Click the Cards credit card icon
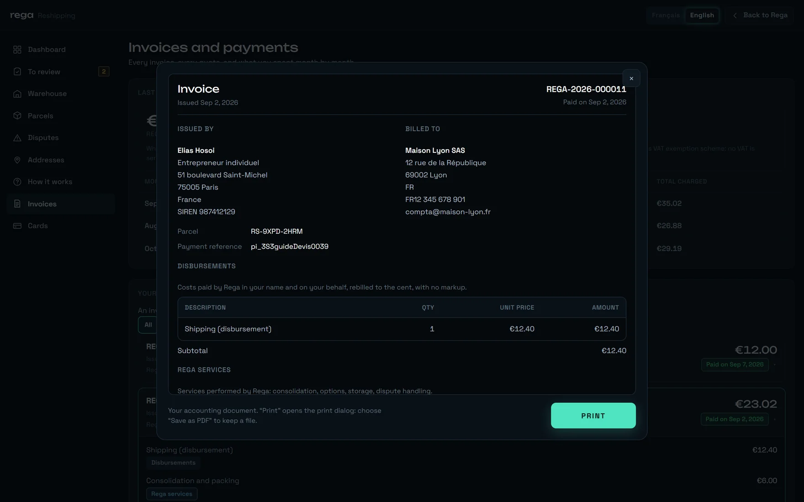The height and width of the screenshot is (502, 804). (x=17, y=226)
